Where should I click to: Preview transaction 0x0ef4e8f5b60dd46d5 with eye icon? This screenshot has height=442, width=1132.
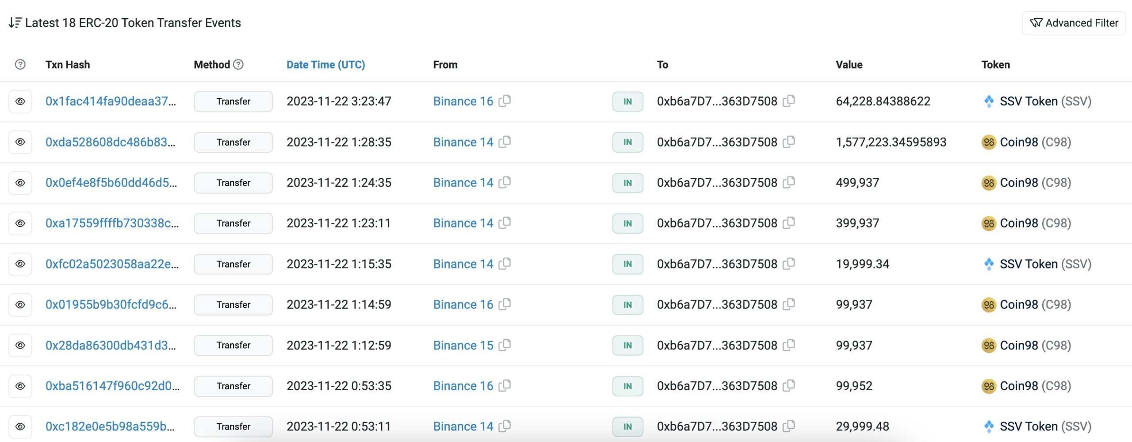click(20, 183)
